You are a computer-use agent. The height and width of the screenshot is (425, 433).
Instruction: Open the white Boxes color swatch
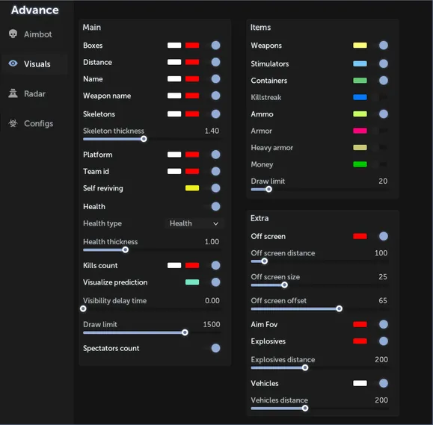click(174, 46)
